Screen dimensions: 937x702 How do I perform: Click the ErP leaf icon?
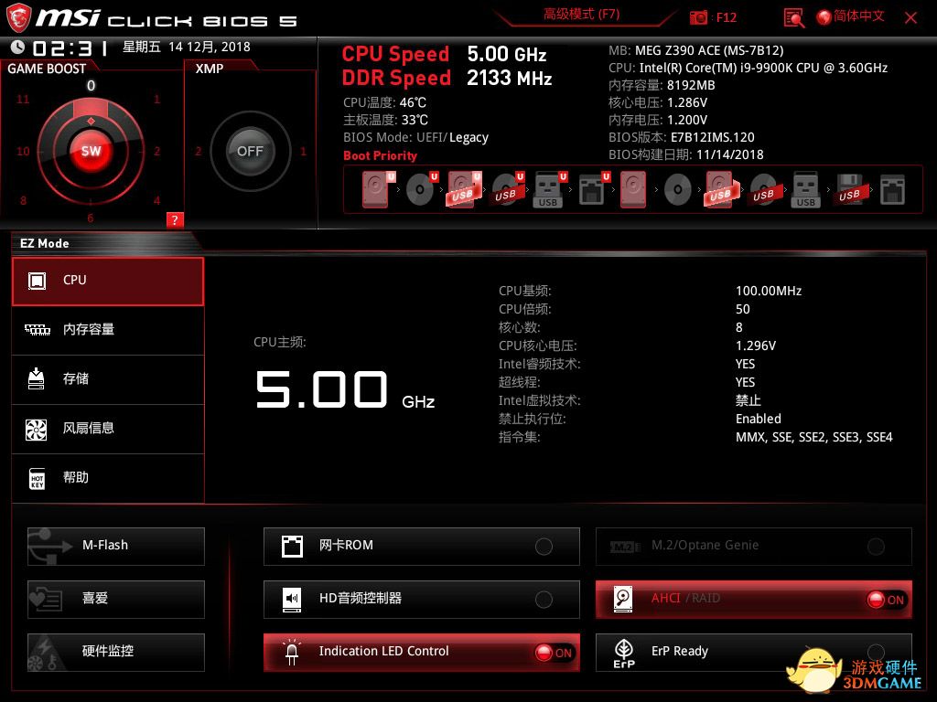pyautogui.click(x=624, y=653)
